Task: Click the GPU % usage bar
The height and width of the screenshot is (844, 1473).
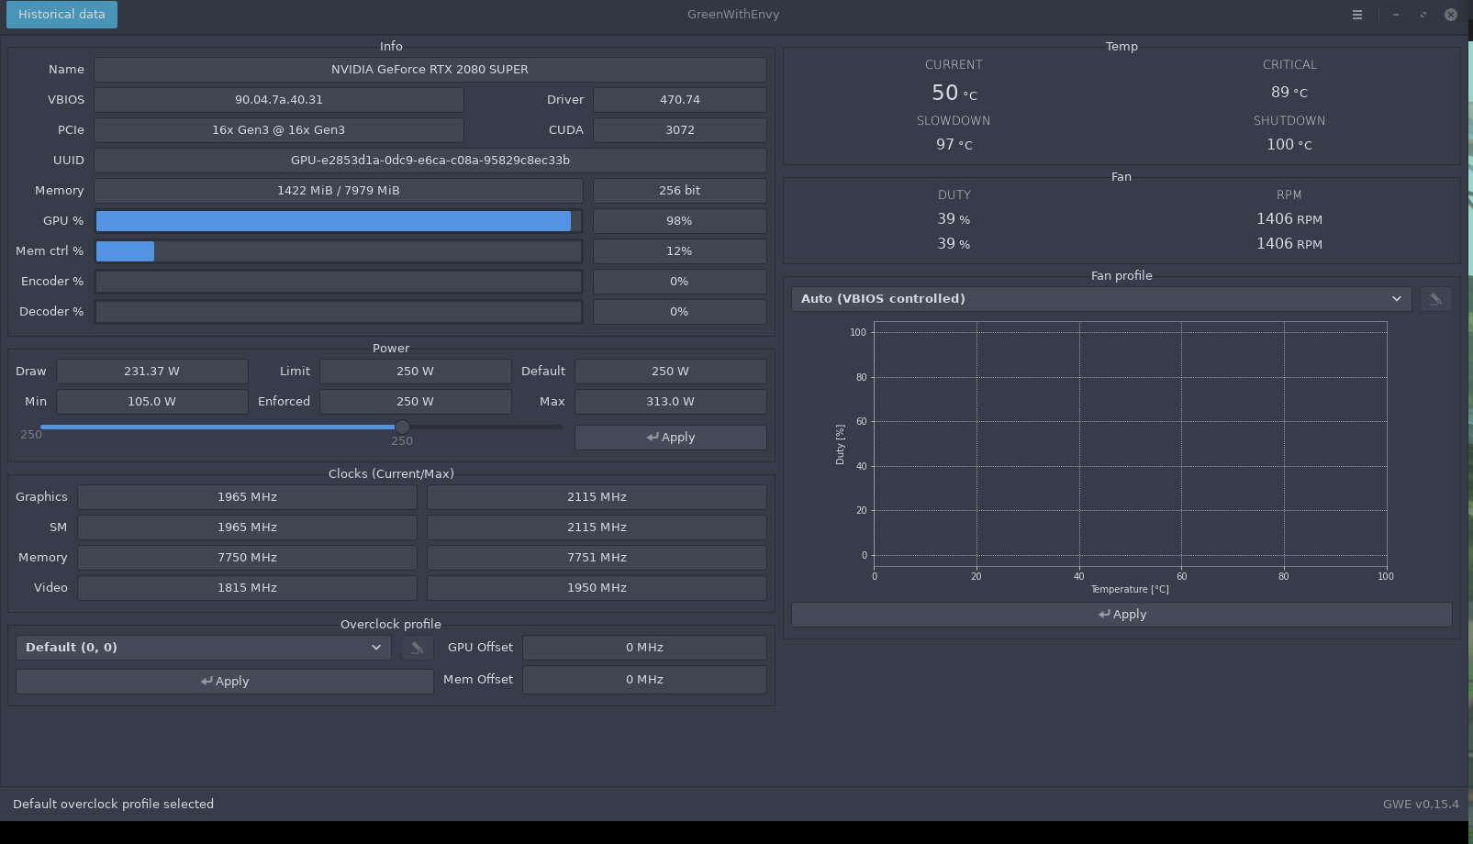Action: [337, 220]
